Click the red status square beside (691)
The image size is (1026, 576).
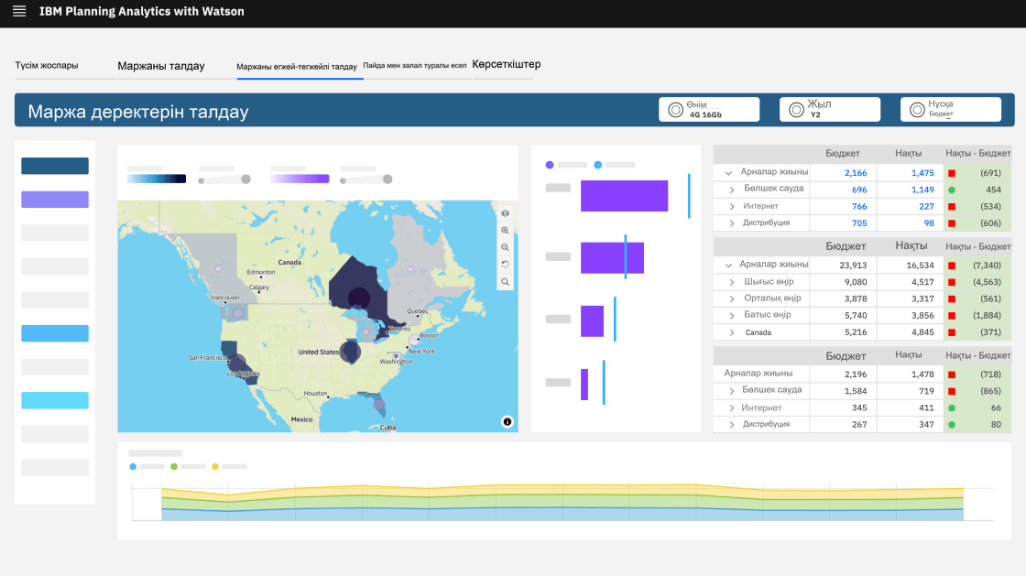coord(952,173)
